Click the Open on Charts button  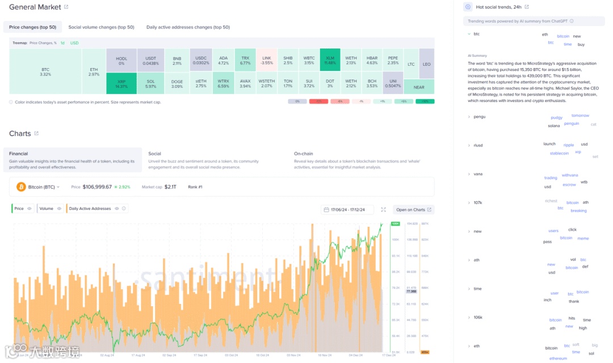click(413, 210)
